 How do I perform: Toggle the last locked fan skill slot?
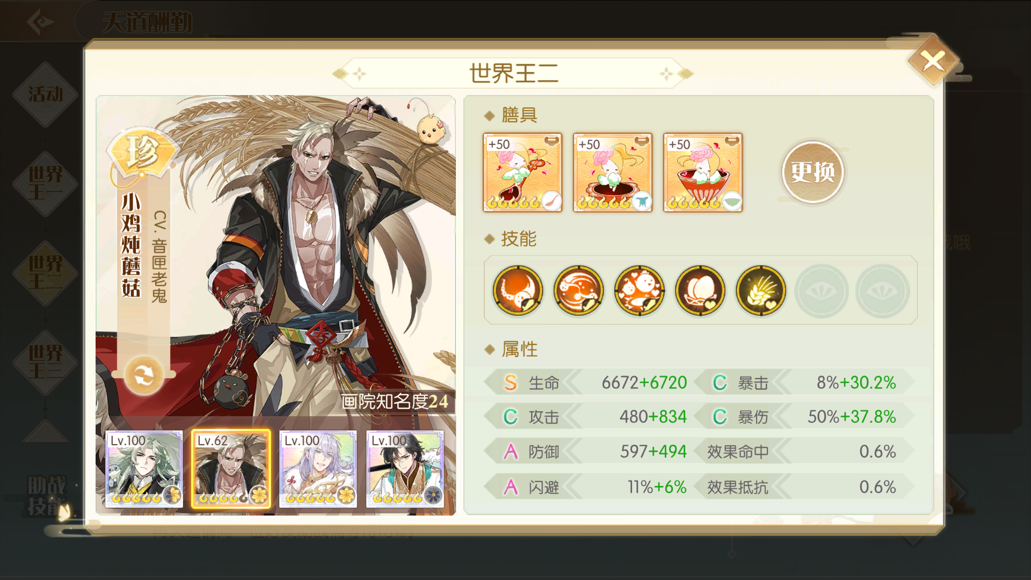[882, 291]
